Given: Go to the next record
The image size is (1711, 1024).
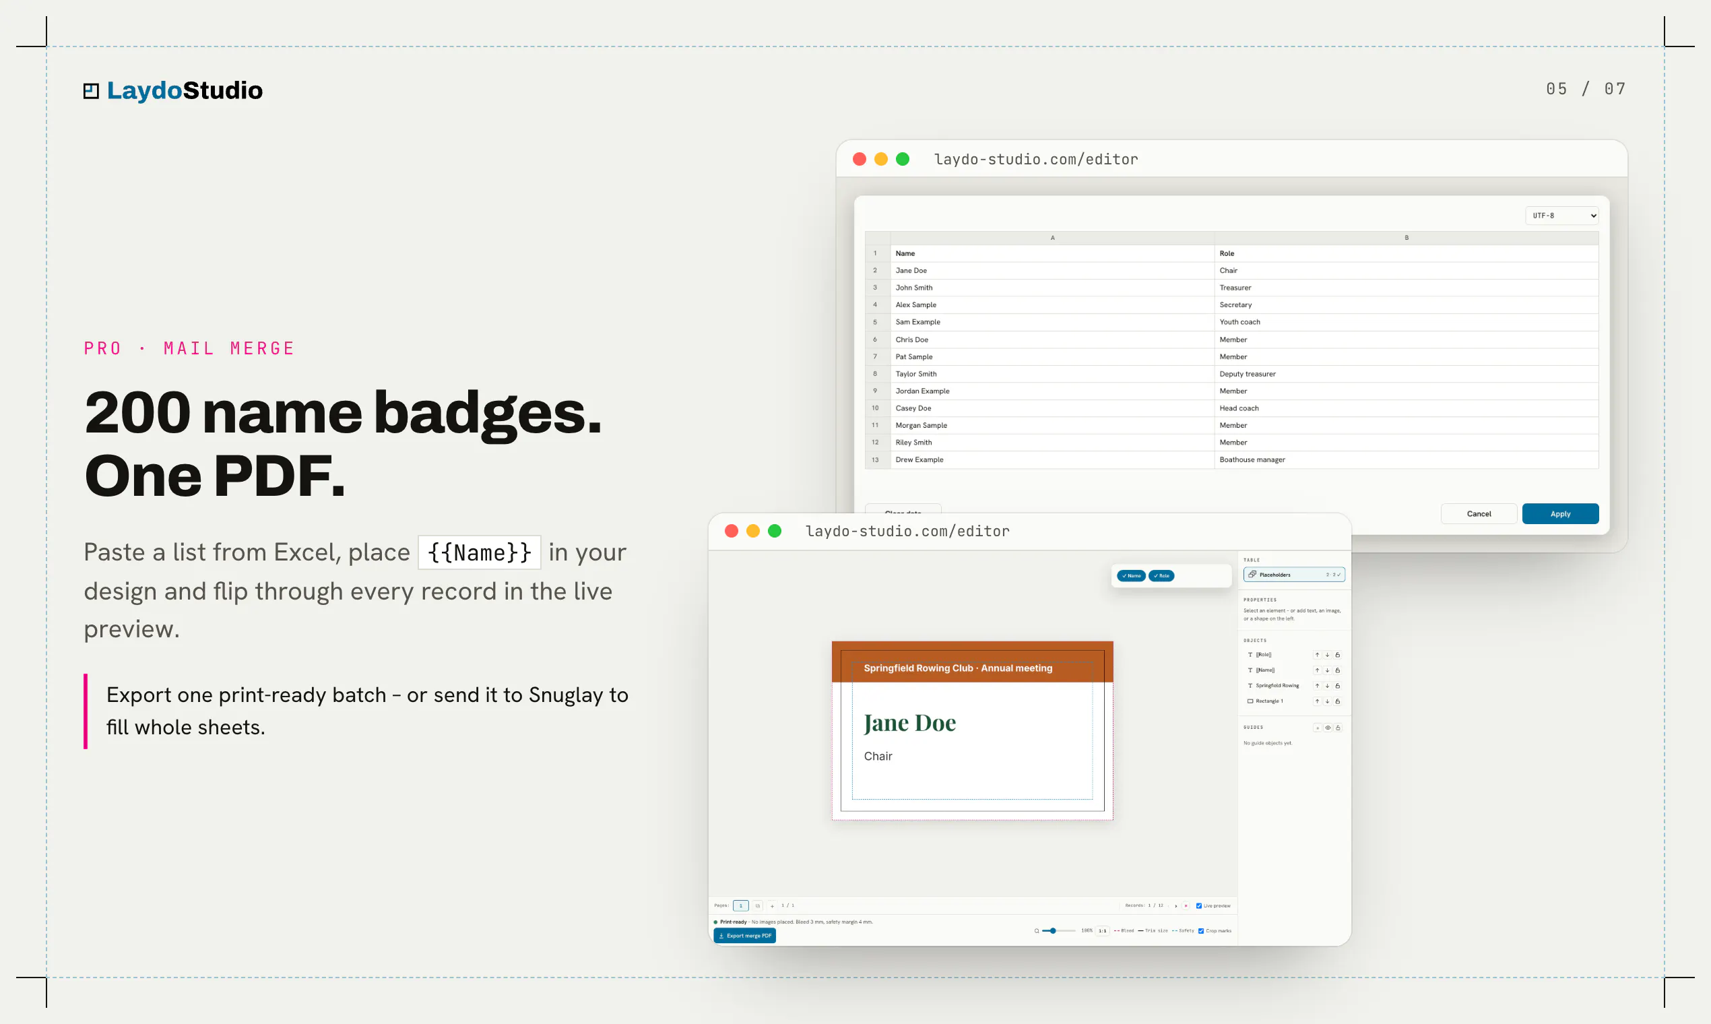Looking at the screenshot, I should [1175, 905].
